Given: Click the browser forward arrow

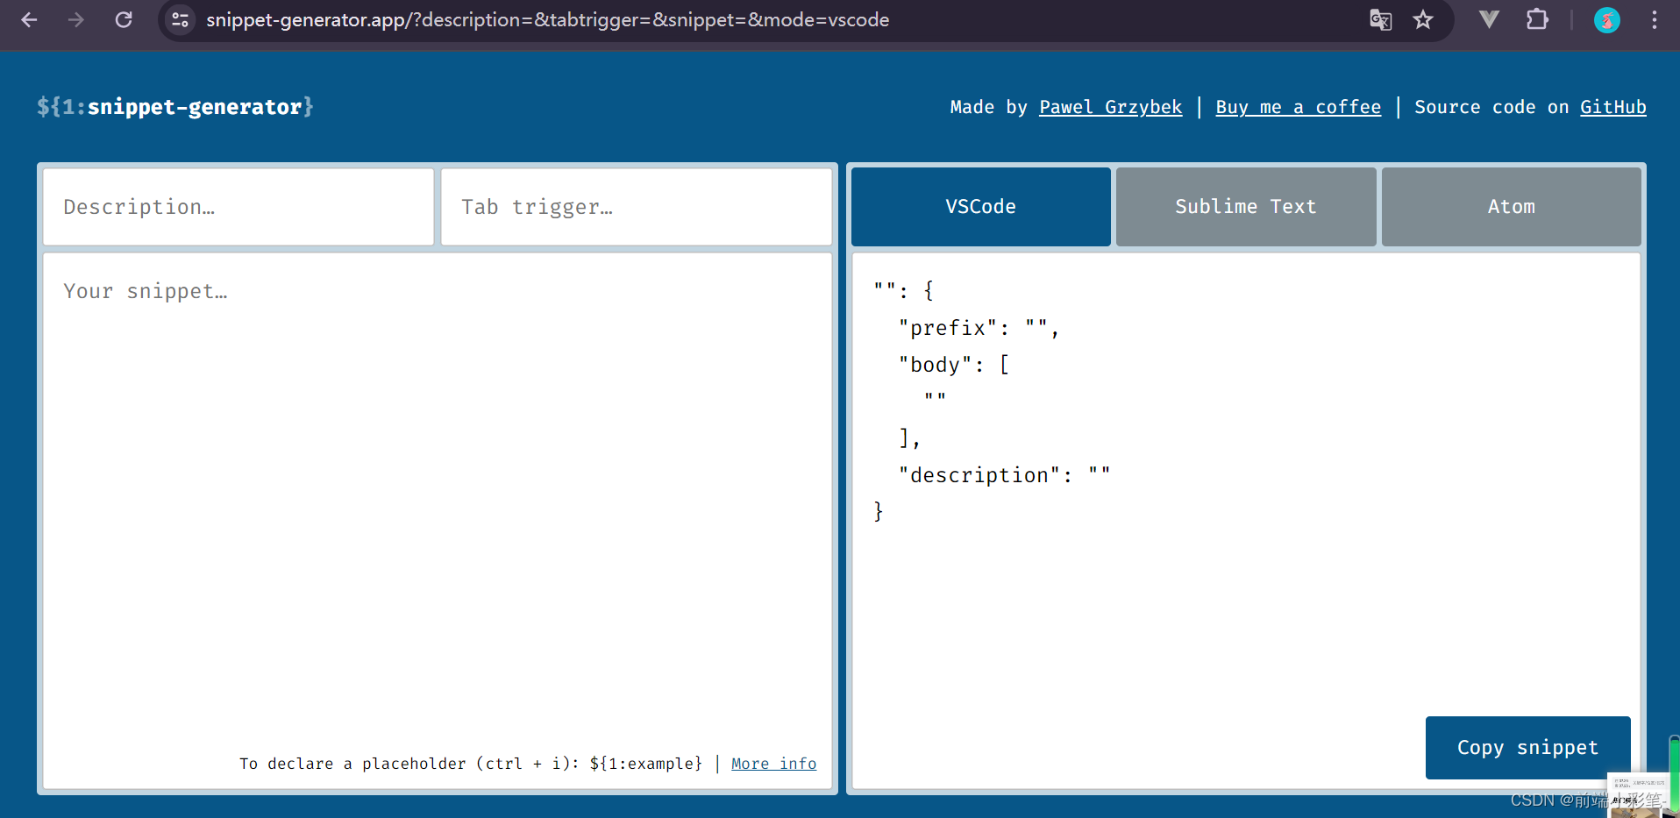Looking at the screenshot, I should (76, 19).
